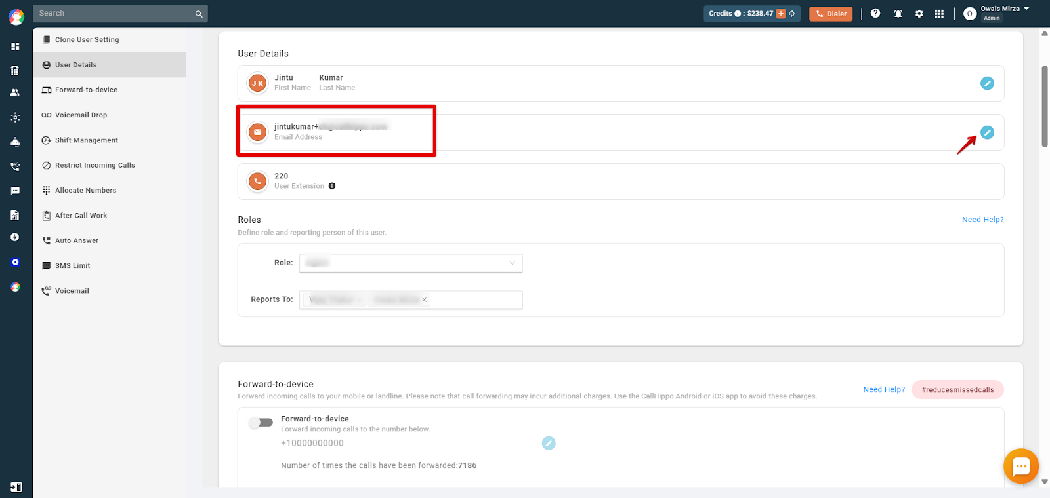Click the page vertical scrollbar thumb
Screen dimensions: 1050x498
[1045, 106]
